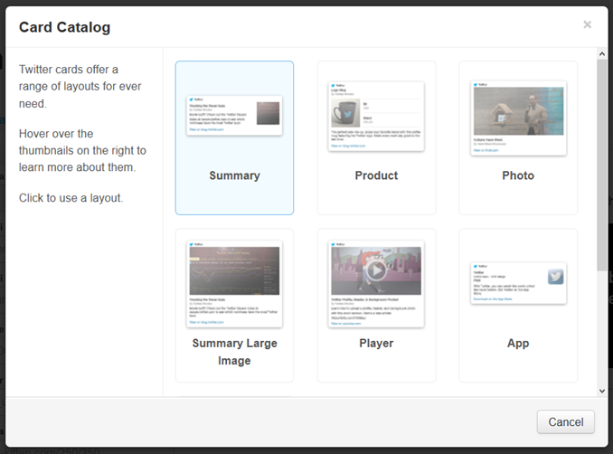Viewport: 613px width, 454px height.
Task: Click the play icon in Player thumbnail
Action: pyautogui.click(x=376, y=270)
